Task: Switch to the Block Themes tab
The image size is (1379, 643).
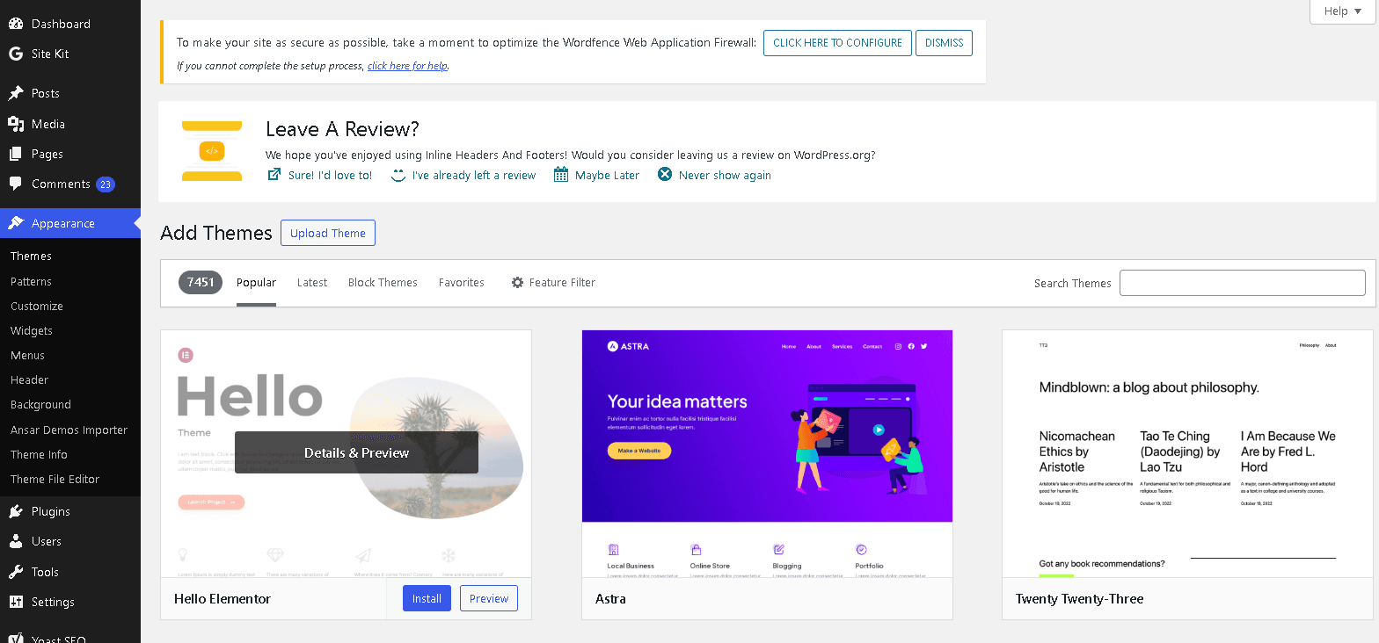Action: [x=383, y=283]
